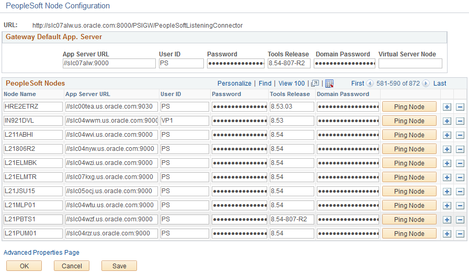This screenshot has height=273, width=469.
Task: Click the OK button
Action: 24,266
